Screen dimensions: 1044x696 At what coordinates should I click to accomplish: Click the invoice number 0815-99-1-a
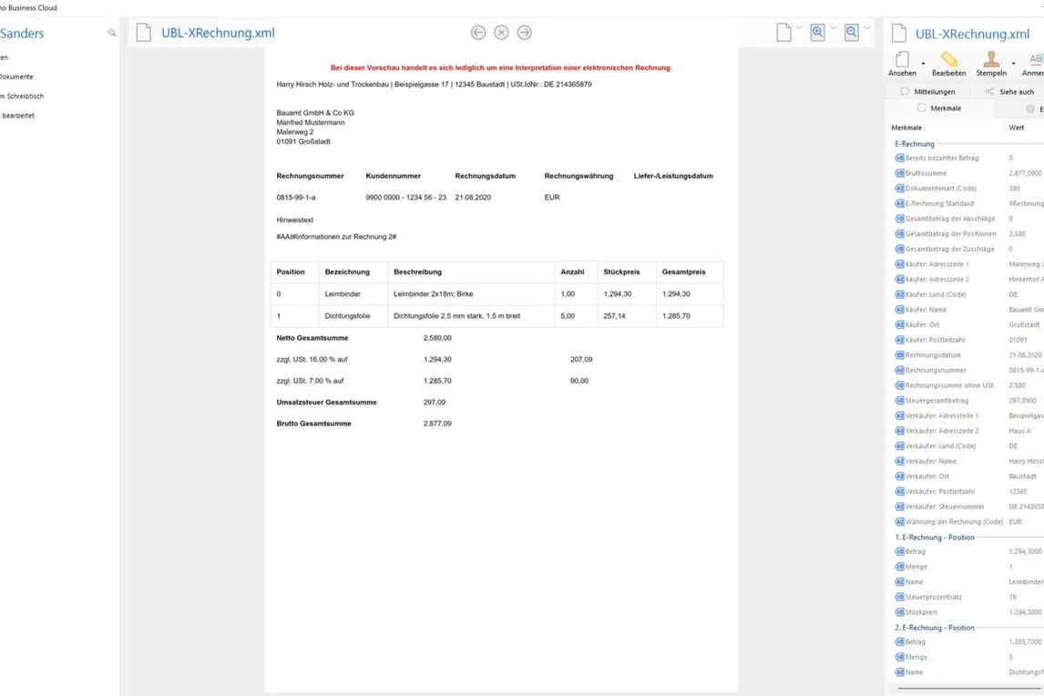[x=296, y=197]
